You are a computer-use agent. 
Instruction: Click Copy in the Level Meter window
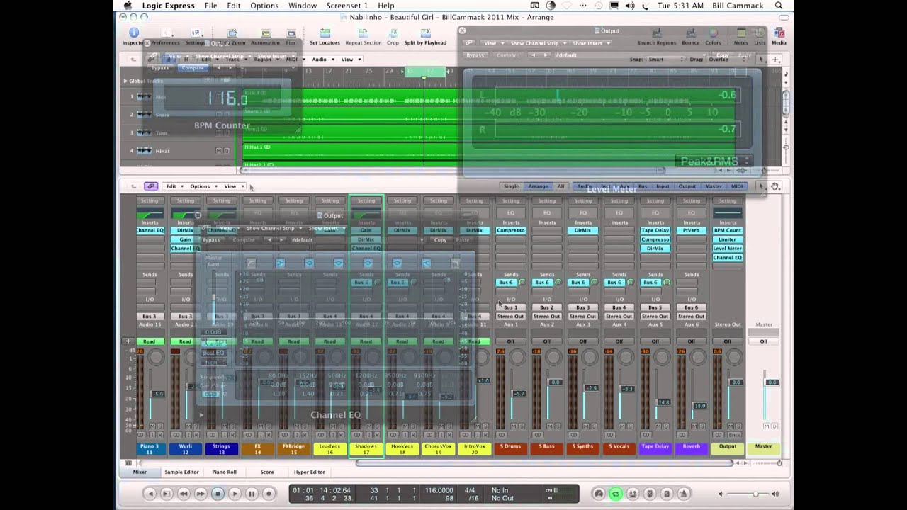(723, 55)
